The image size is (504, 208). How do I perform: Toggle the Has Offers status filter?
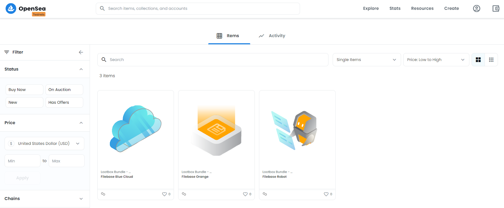click(x=64, y=102)
